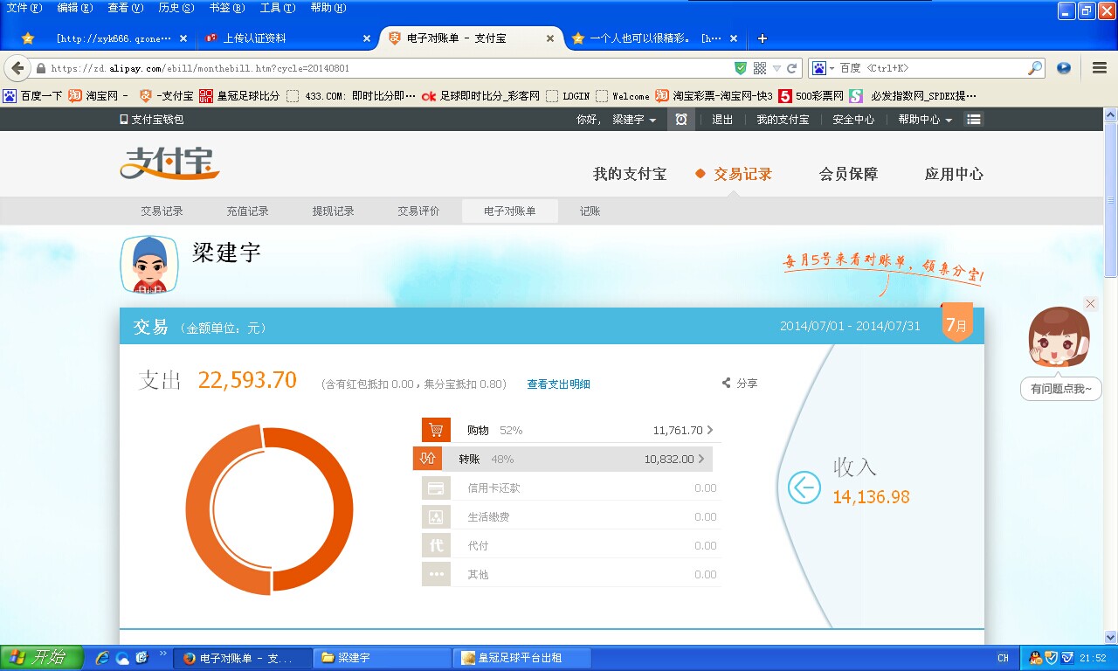The width and height of the screenshot is (1118, 671).
Task: Click the alarm clock icon in Alipay top bar
Action: 681,120
